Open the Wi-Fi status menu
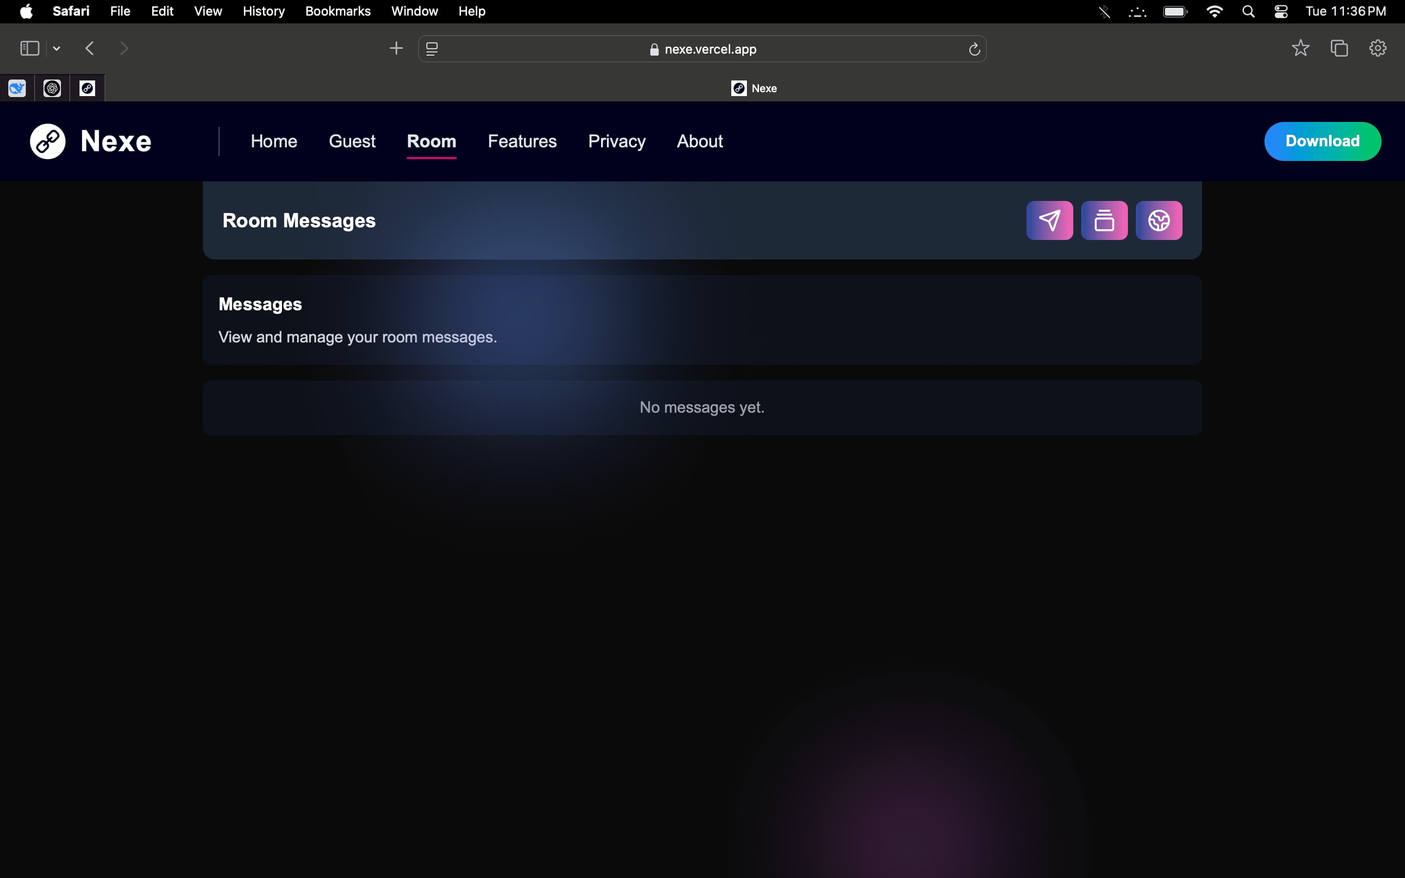The image size is (1405, 878). point(1215,12)
